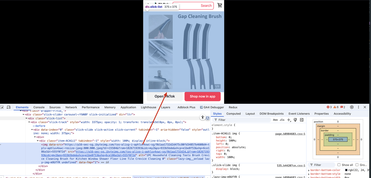This screenshot has width=371, height=178.
Task: Open the Event Listeners tab
Action: tap(299, 114)
